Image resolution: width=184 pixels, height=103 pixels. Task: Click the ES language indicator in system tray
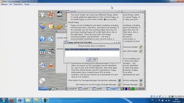(152, 100)
